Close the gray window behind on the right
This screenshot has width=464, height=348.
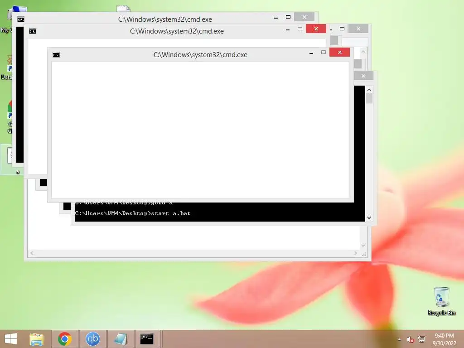click(x=358, y=29)
